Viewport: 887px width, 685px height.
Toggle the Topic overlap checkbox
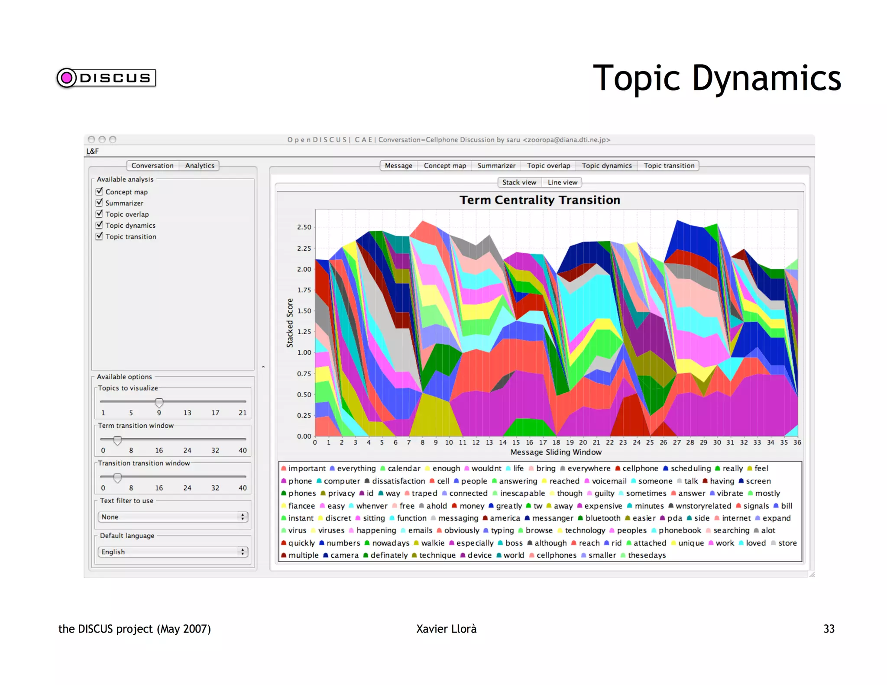tap(100, 214)
